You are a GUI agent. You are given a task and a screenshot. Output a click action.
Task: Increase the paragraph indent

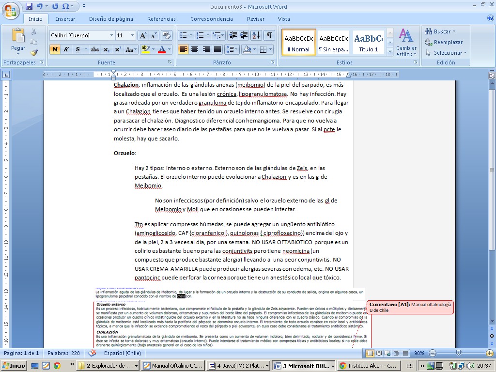point(244,35)
